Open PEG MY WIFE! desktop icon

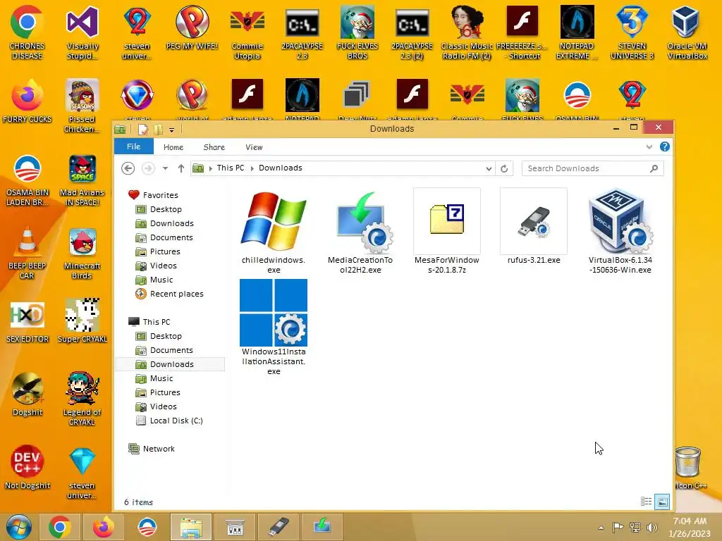[192, 27]
